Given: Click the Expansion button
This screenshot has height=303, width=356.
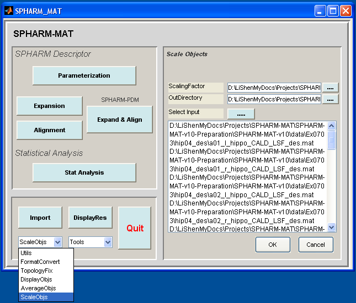Looking at the screenshot, I should pos(49,106).
